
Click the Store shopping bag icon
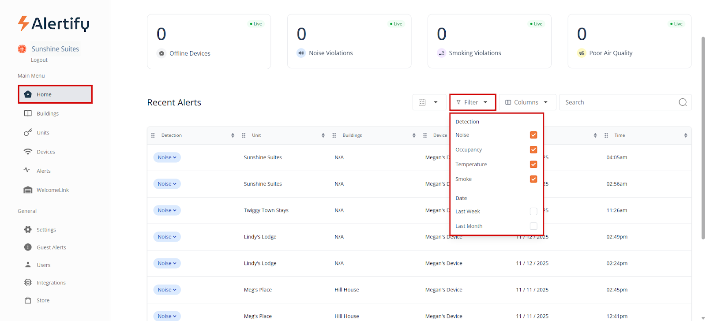point(28,300)
